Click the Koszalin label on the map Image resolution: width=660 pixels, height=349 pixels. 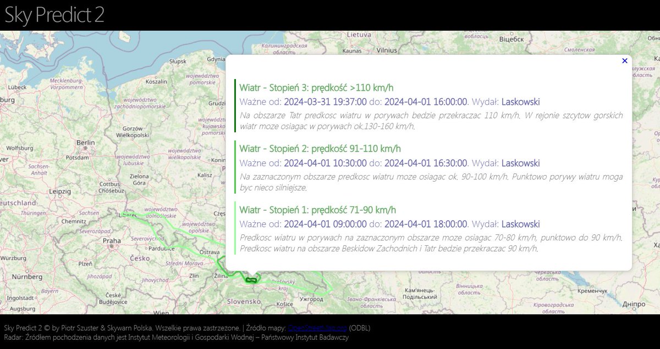[156, 82]
